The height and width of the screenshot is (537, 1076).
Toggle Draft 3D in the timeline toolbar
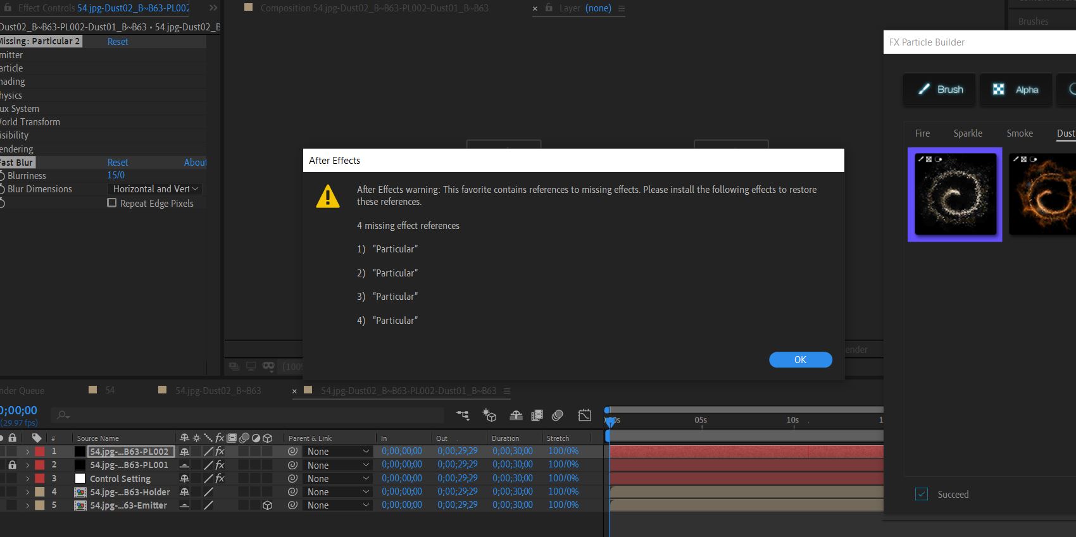(x=489, y=416)
